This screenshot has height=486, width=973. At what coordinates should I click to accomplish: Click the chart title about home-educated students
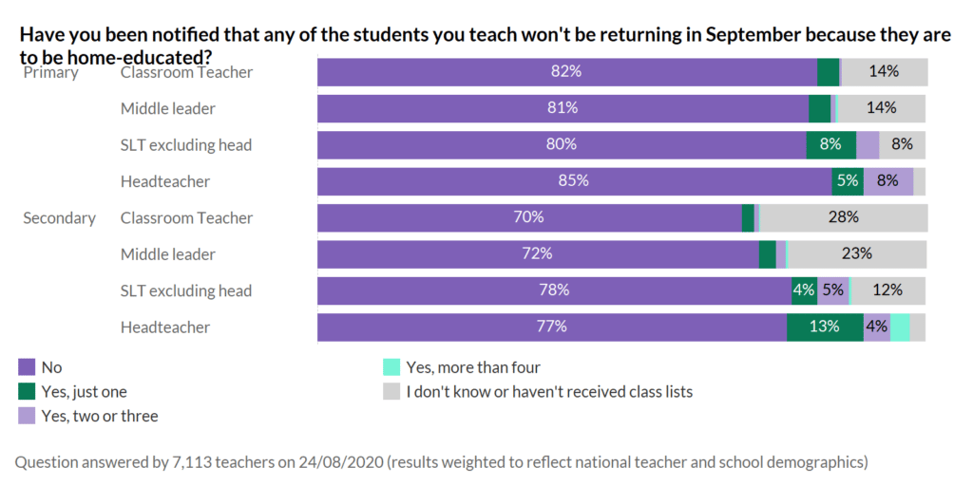[x=485, y=45]
